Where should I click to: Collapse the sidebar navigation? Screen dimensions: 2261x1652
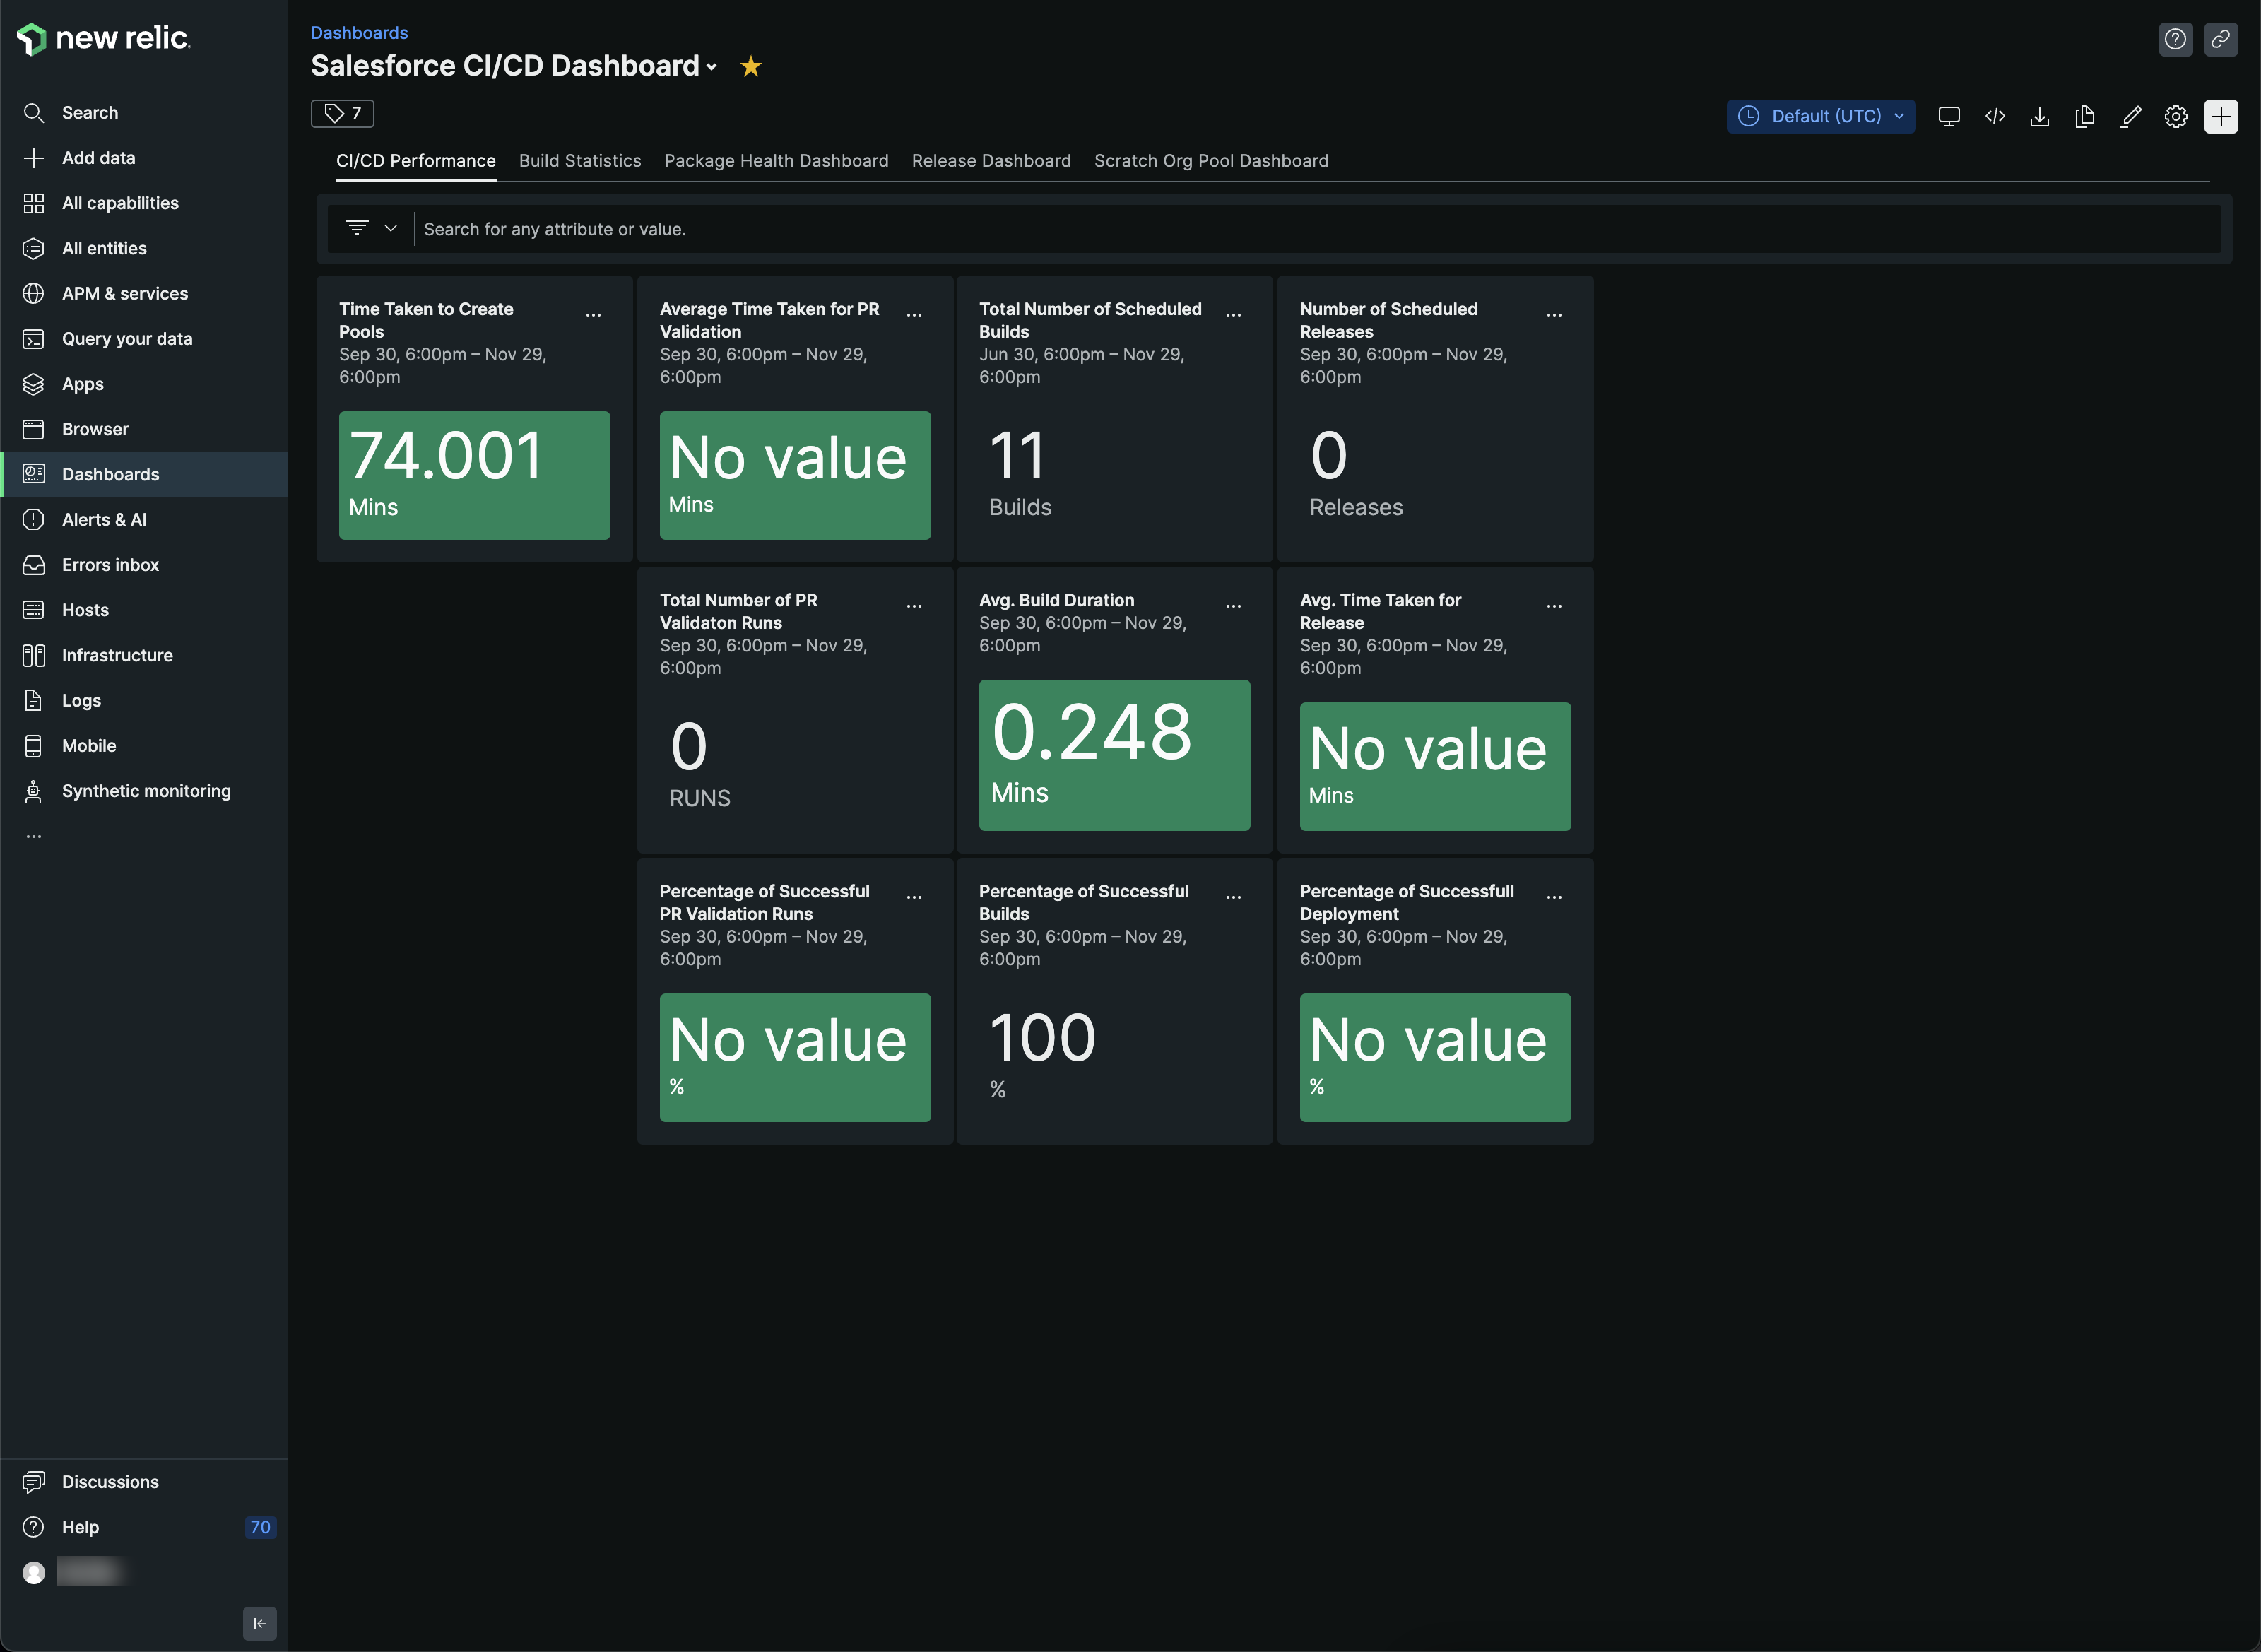click(260, 1623)
